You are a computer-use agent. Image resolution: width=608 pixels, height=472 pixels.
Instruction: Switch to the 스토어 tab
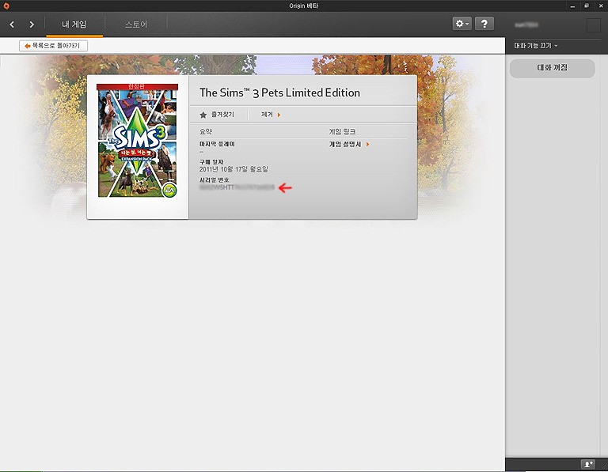pos(136,25)
